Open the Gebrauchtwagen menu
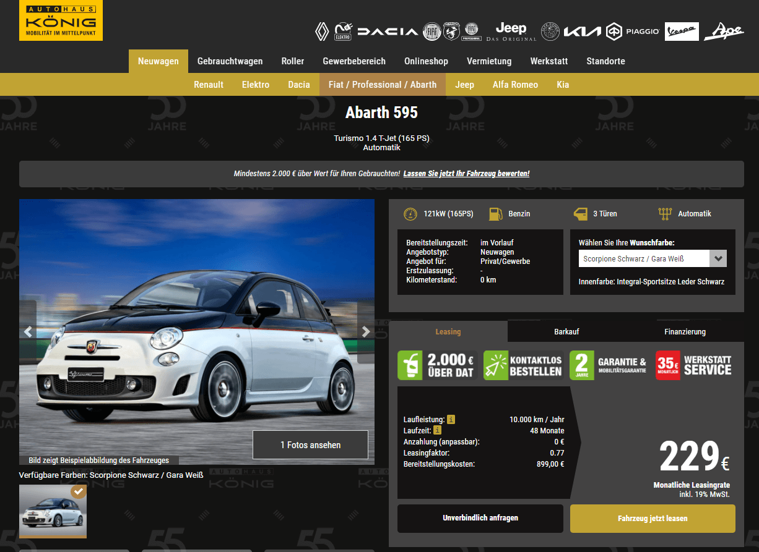Screen dimensions: 759x552 [x=230, y=61]
